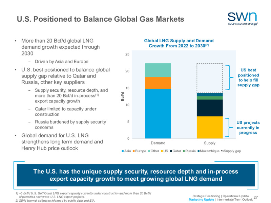This screenshot has width=271, height=203.
Task: Click the 'Mozambique' legend label
Action: (210, 151)
